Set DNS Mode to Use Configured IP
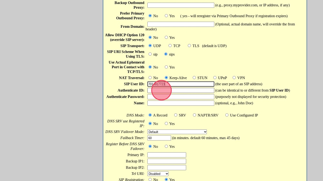This screenshot has width=323, height=181. (x=227, y=115)
